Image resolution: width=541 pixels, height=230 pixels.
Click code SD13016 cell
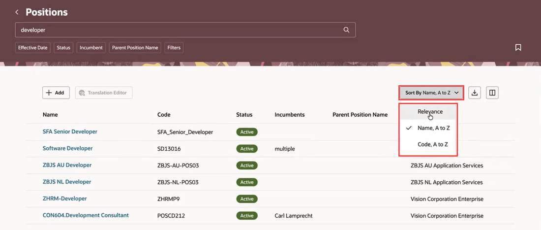click(x=169, y=149)
